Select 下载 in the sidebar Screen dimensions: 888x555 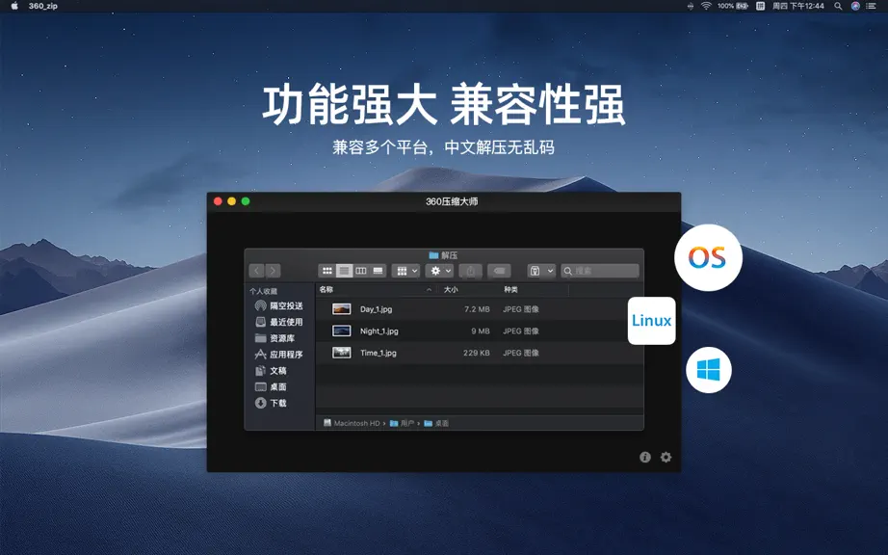272,403
